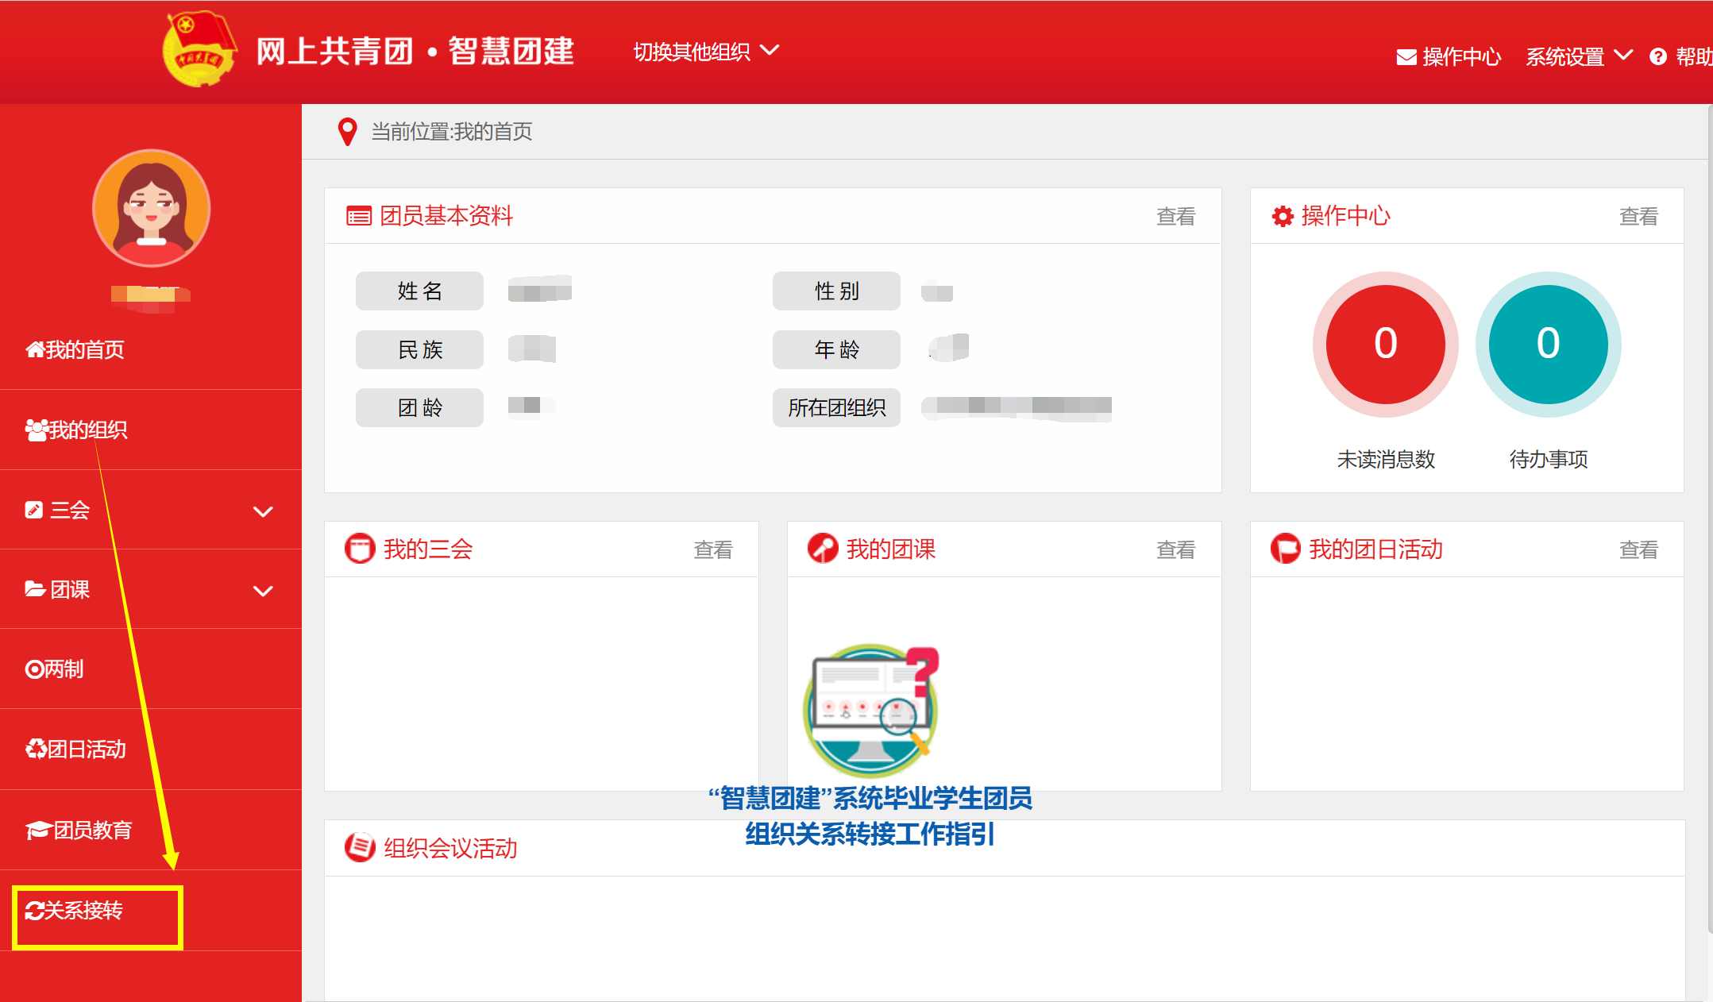Expand the 团课 sidebar chevron
This screenshot has height=1002, width=1713.
pos(263,590)
